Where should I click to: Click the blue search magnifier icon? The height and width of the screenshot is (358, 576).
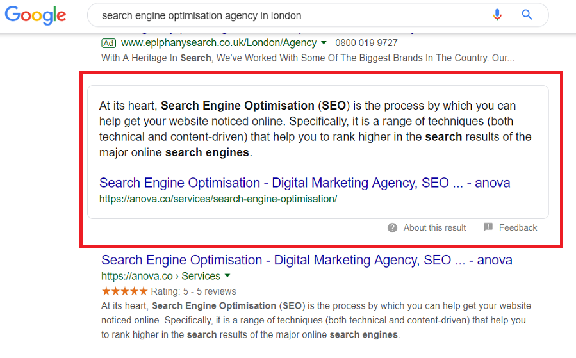coord(527,15)
